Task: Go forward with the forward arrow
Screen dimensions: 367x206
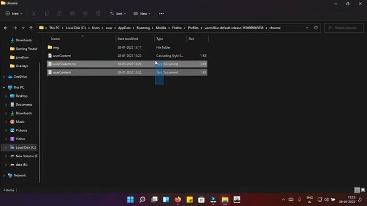Action: 15,28
